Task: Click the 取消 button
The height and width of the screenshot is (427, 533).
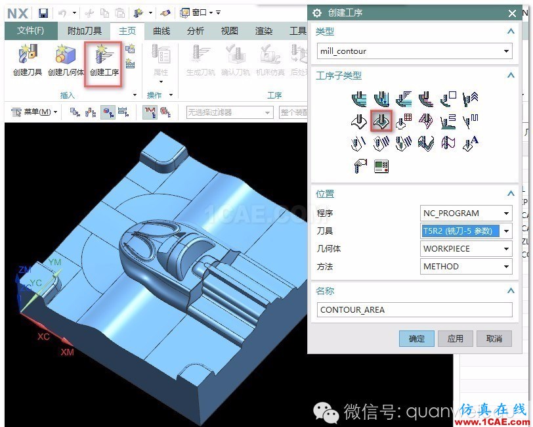Action: [494, 338]
